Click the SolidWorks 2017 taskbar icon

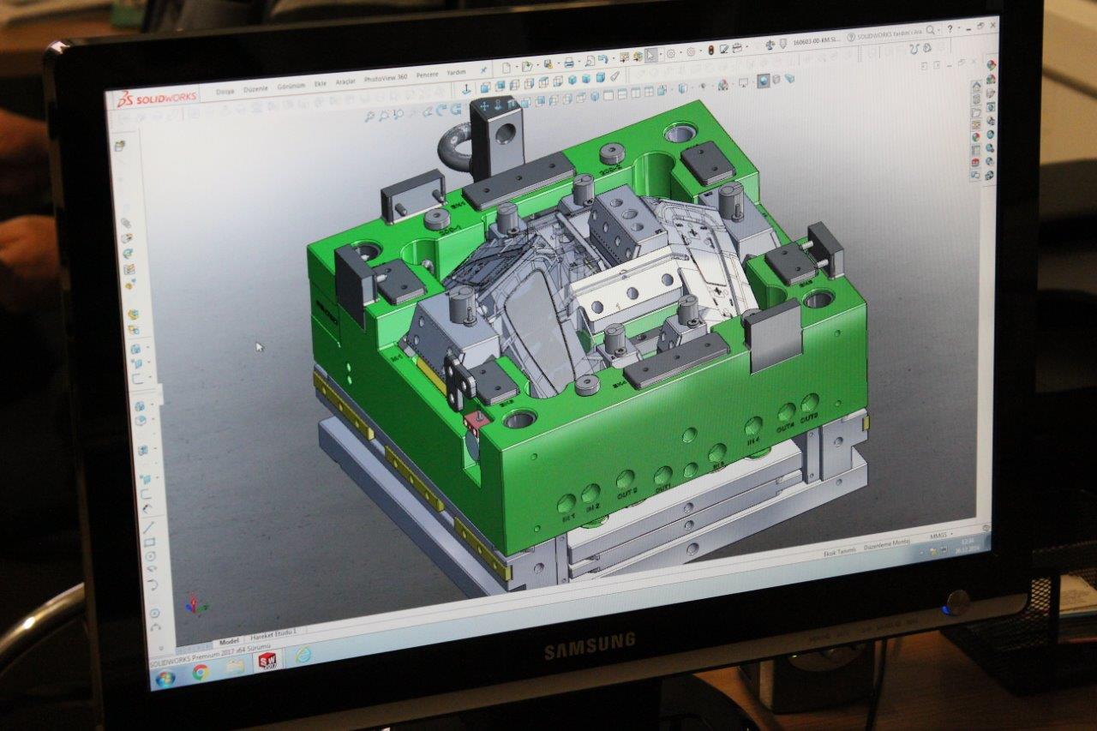(267, 660)
